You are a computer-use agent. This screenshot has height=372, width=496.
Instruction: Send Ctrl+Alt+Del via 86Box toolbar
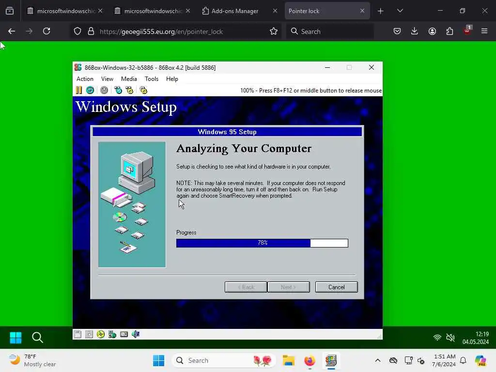tap(118, 90)
